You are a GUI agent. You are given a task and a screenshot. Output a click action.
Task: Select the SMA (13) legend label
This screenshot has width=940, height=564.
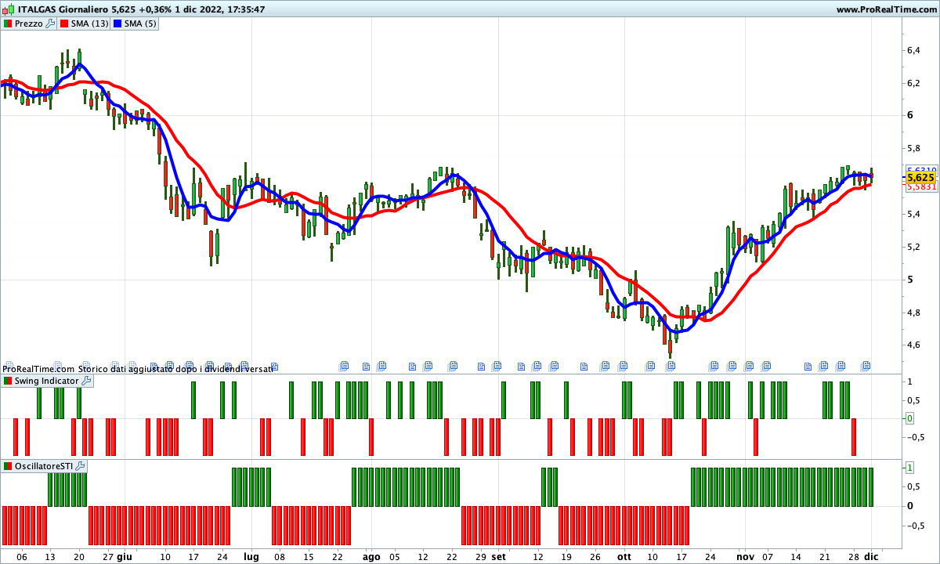90,23
